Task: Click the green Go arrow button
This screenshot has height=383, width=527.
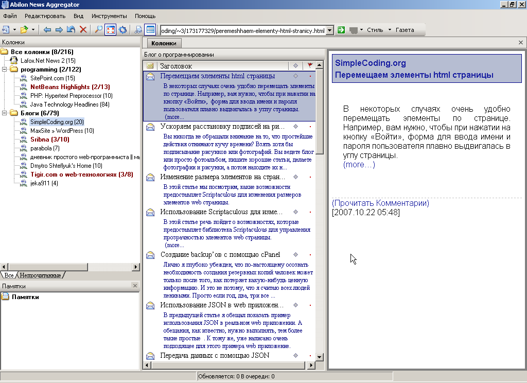Action: point(341,30)
